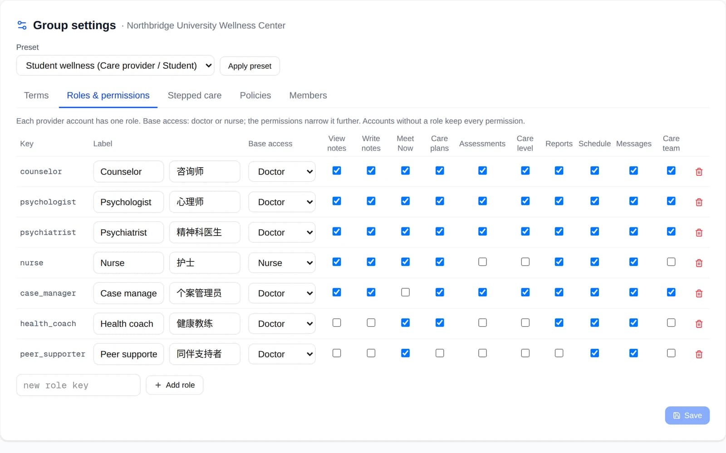Image resolution: width=726 pixels, height=453 pixels.
Task: Open psychiatrist Base access dropdown
Action: tap(282, 232)
